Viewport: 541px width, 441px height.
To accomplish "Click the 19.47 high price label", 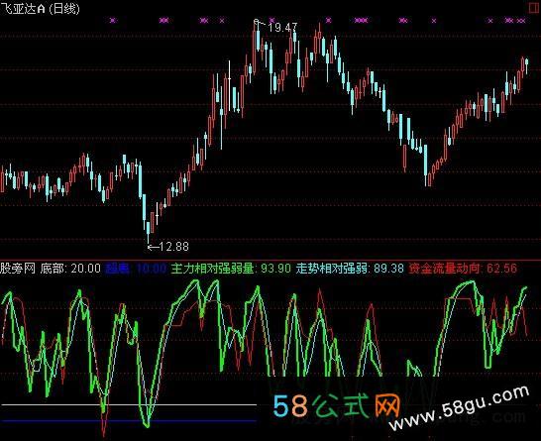I will click(x=282, y=28).
